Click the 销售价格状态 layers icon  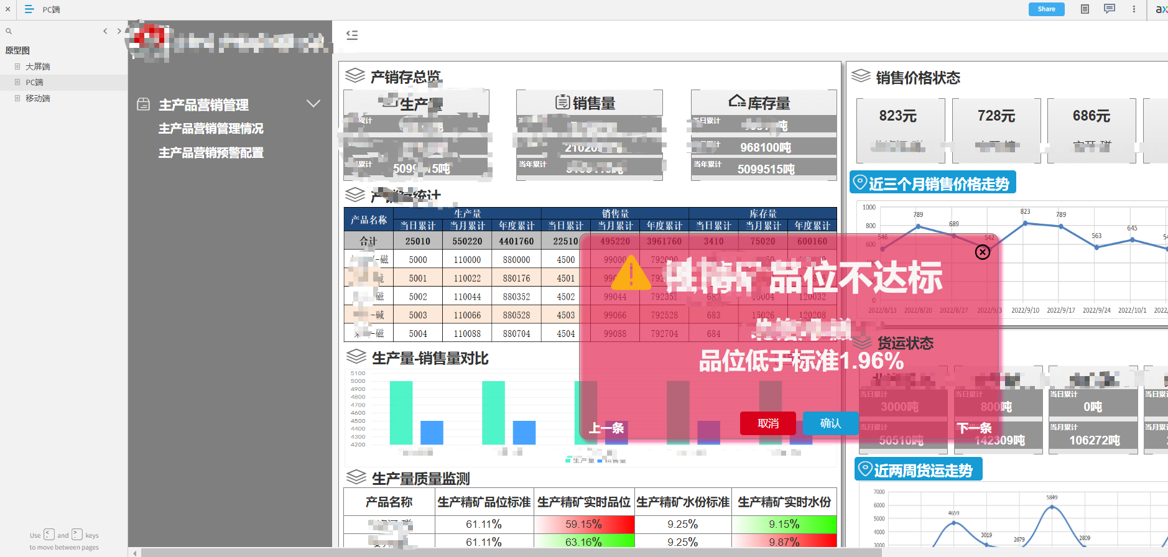coord(861,76)
